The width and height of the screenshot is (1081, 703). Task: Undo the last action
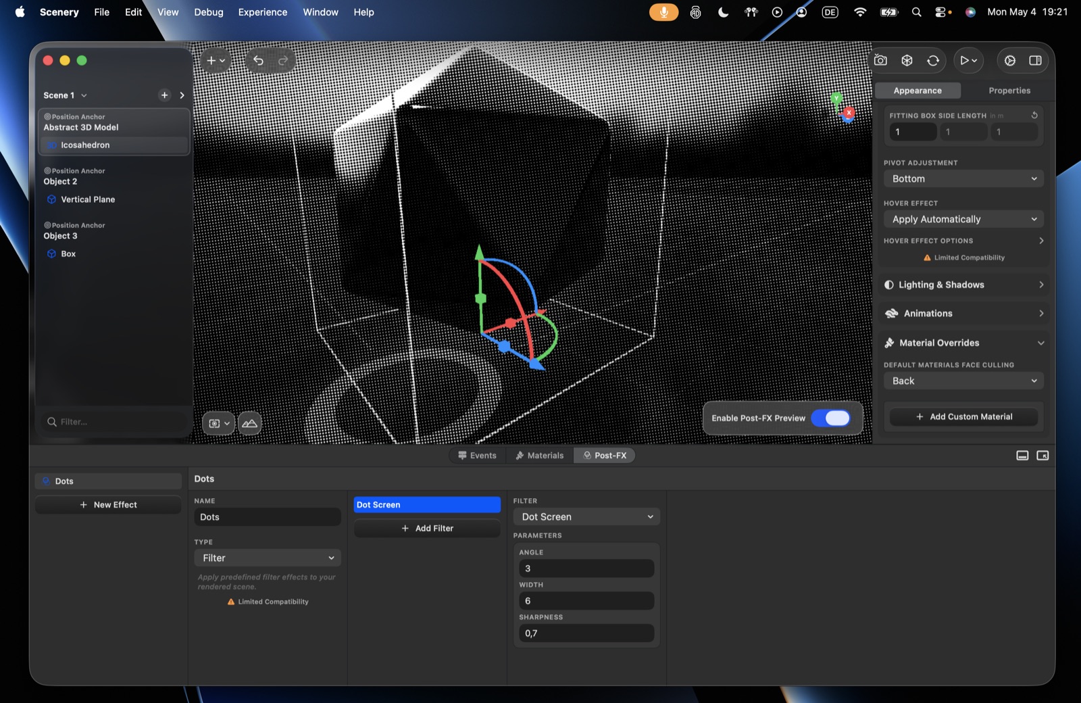click(x=258, y=61)
